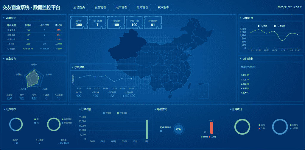Viewport: 305px width, 150px height.
Task: Click 4.成都 18 in the city list
Action: click(245, 88)
